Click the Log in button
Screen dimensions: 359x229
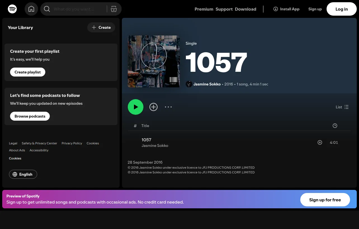point(342,9)
